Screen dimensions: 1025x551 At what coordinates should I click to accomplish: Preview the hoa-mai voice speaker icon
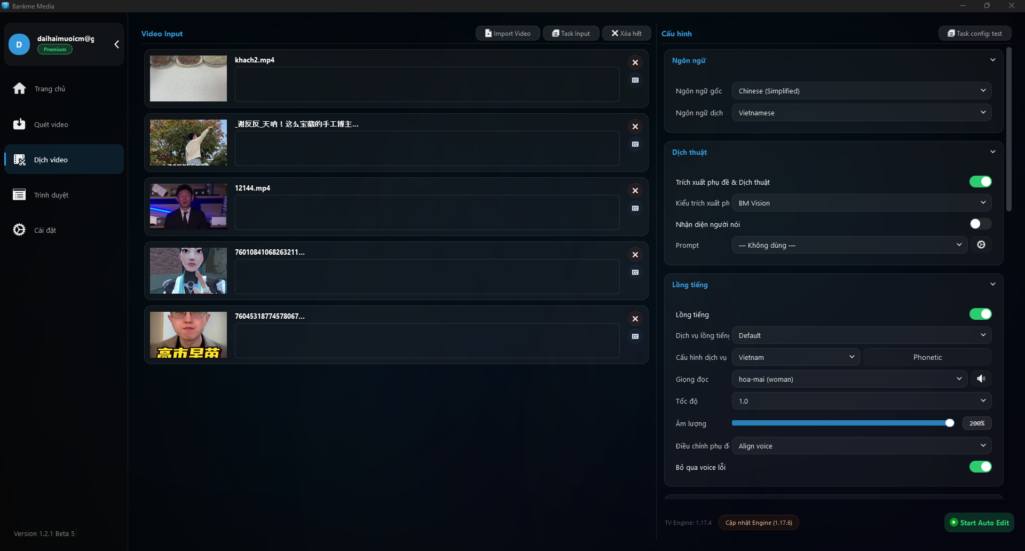point(981,379)
